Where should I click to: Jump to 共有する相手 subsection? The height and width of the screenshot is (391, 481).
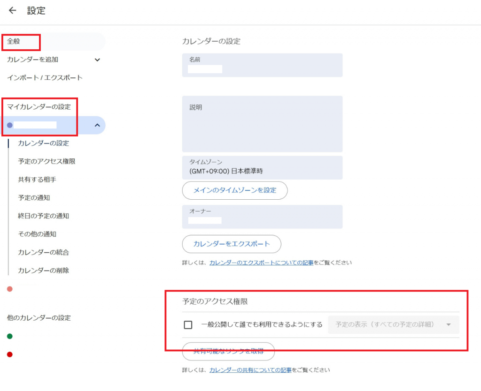(x=37, y=180)
